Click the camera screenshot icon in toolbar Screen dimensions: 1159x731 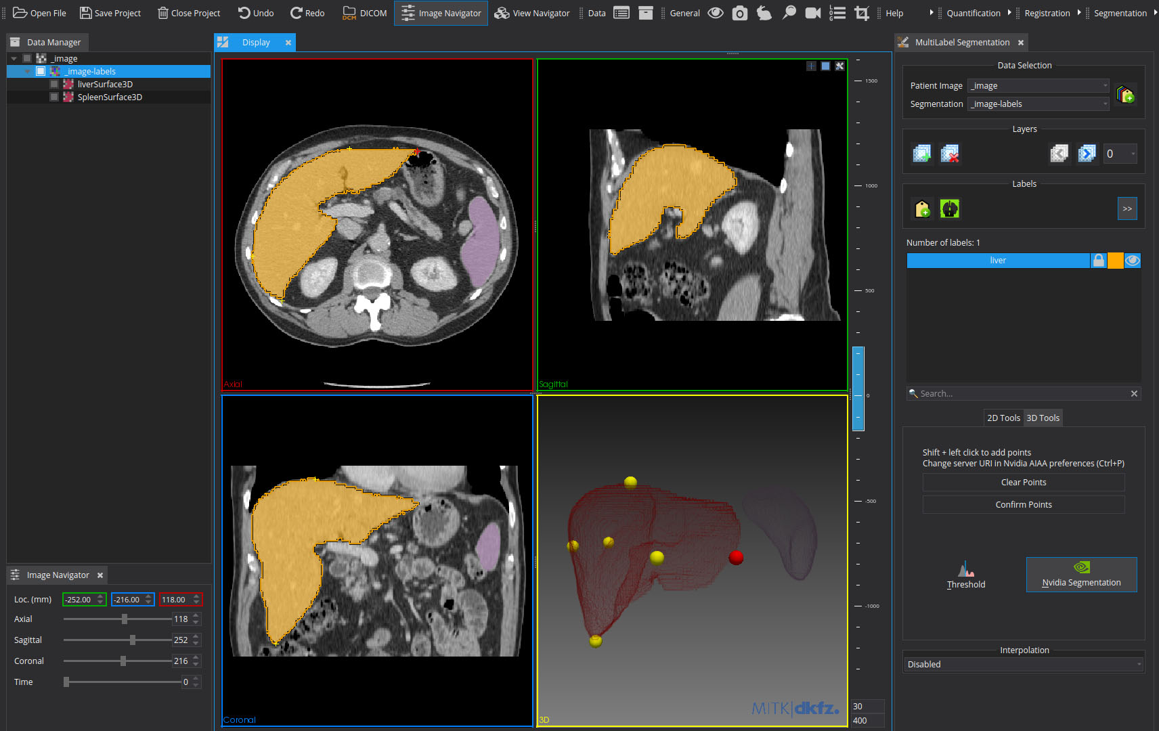click(740, 13)
